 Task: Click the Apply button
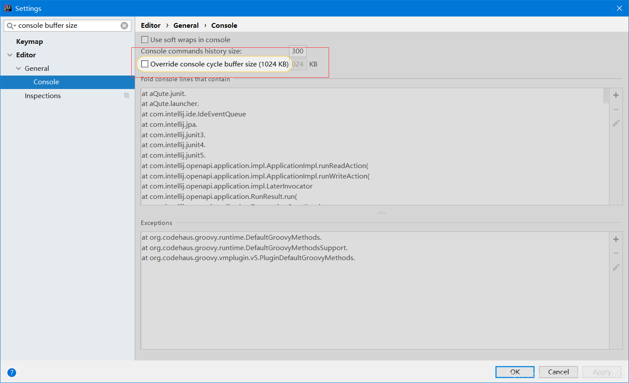click(602, 372)
